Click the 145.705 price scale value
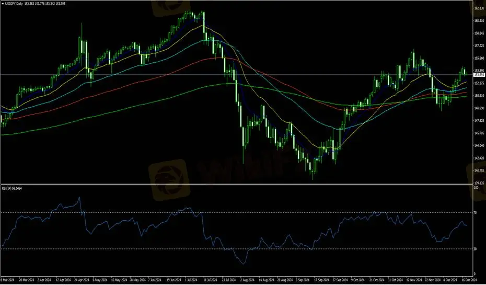Viewport: 486px width, 285px height. (479, 133)
